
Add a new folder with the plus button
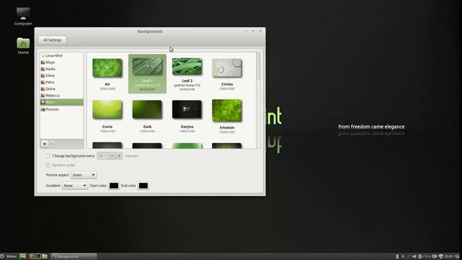point(45,144)
